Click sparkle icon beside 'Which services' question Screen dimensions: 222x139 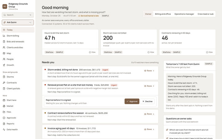coord(167,130)
